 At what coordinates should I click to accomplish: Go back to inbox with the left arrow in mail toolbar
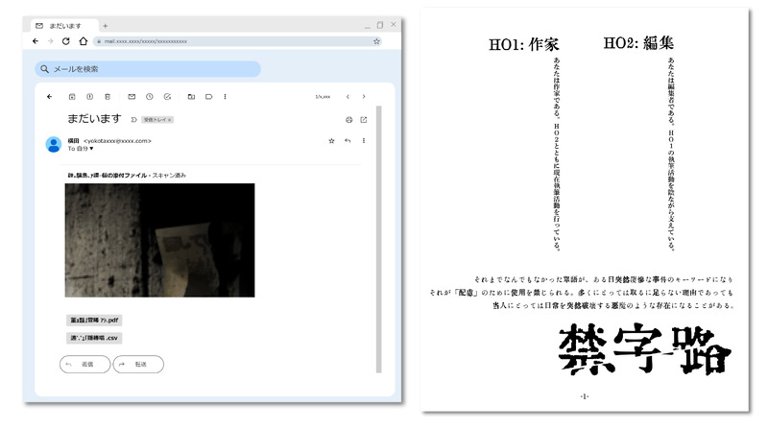[x=50, y=97]
